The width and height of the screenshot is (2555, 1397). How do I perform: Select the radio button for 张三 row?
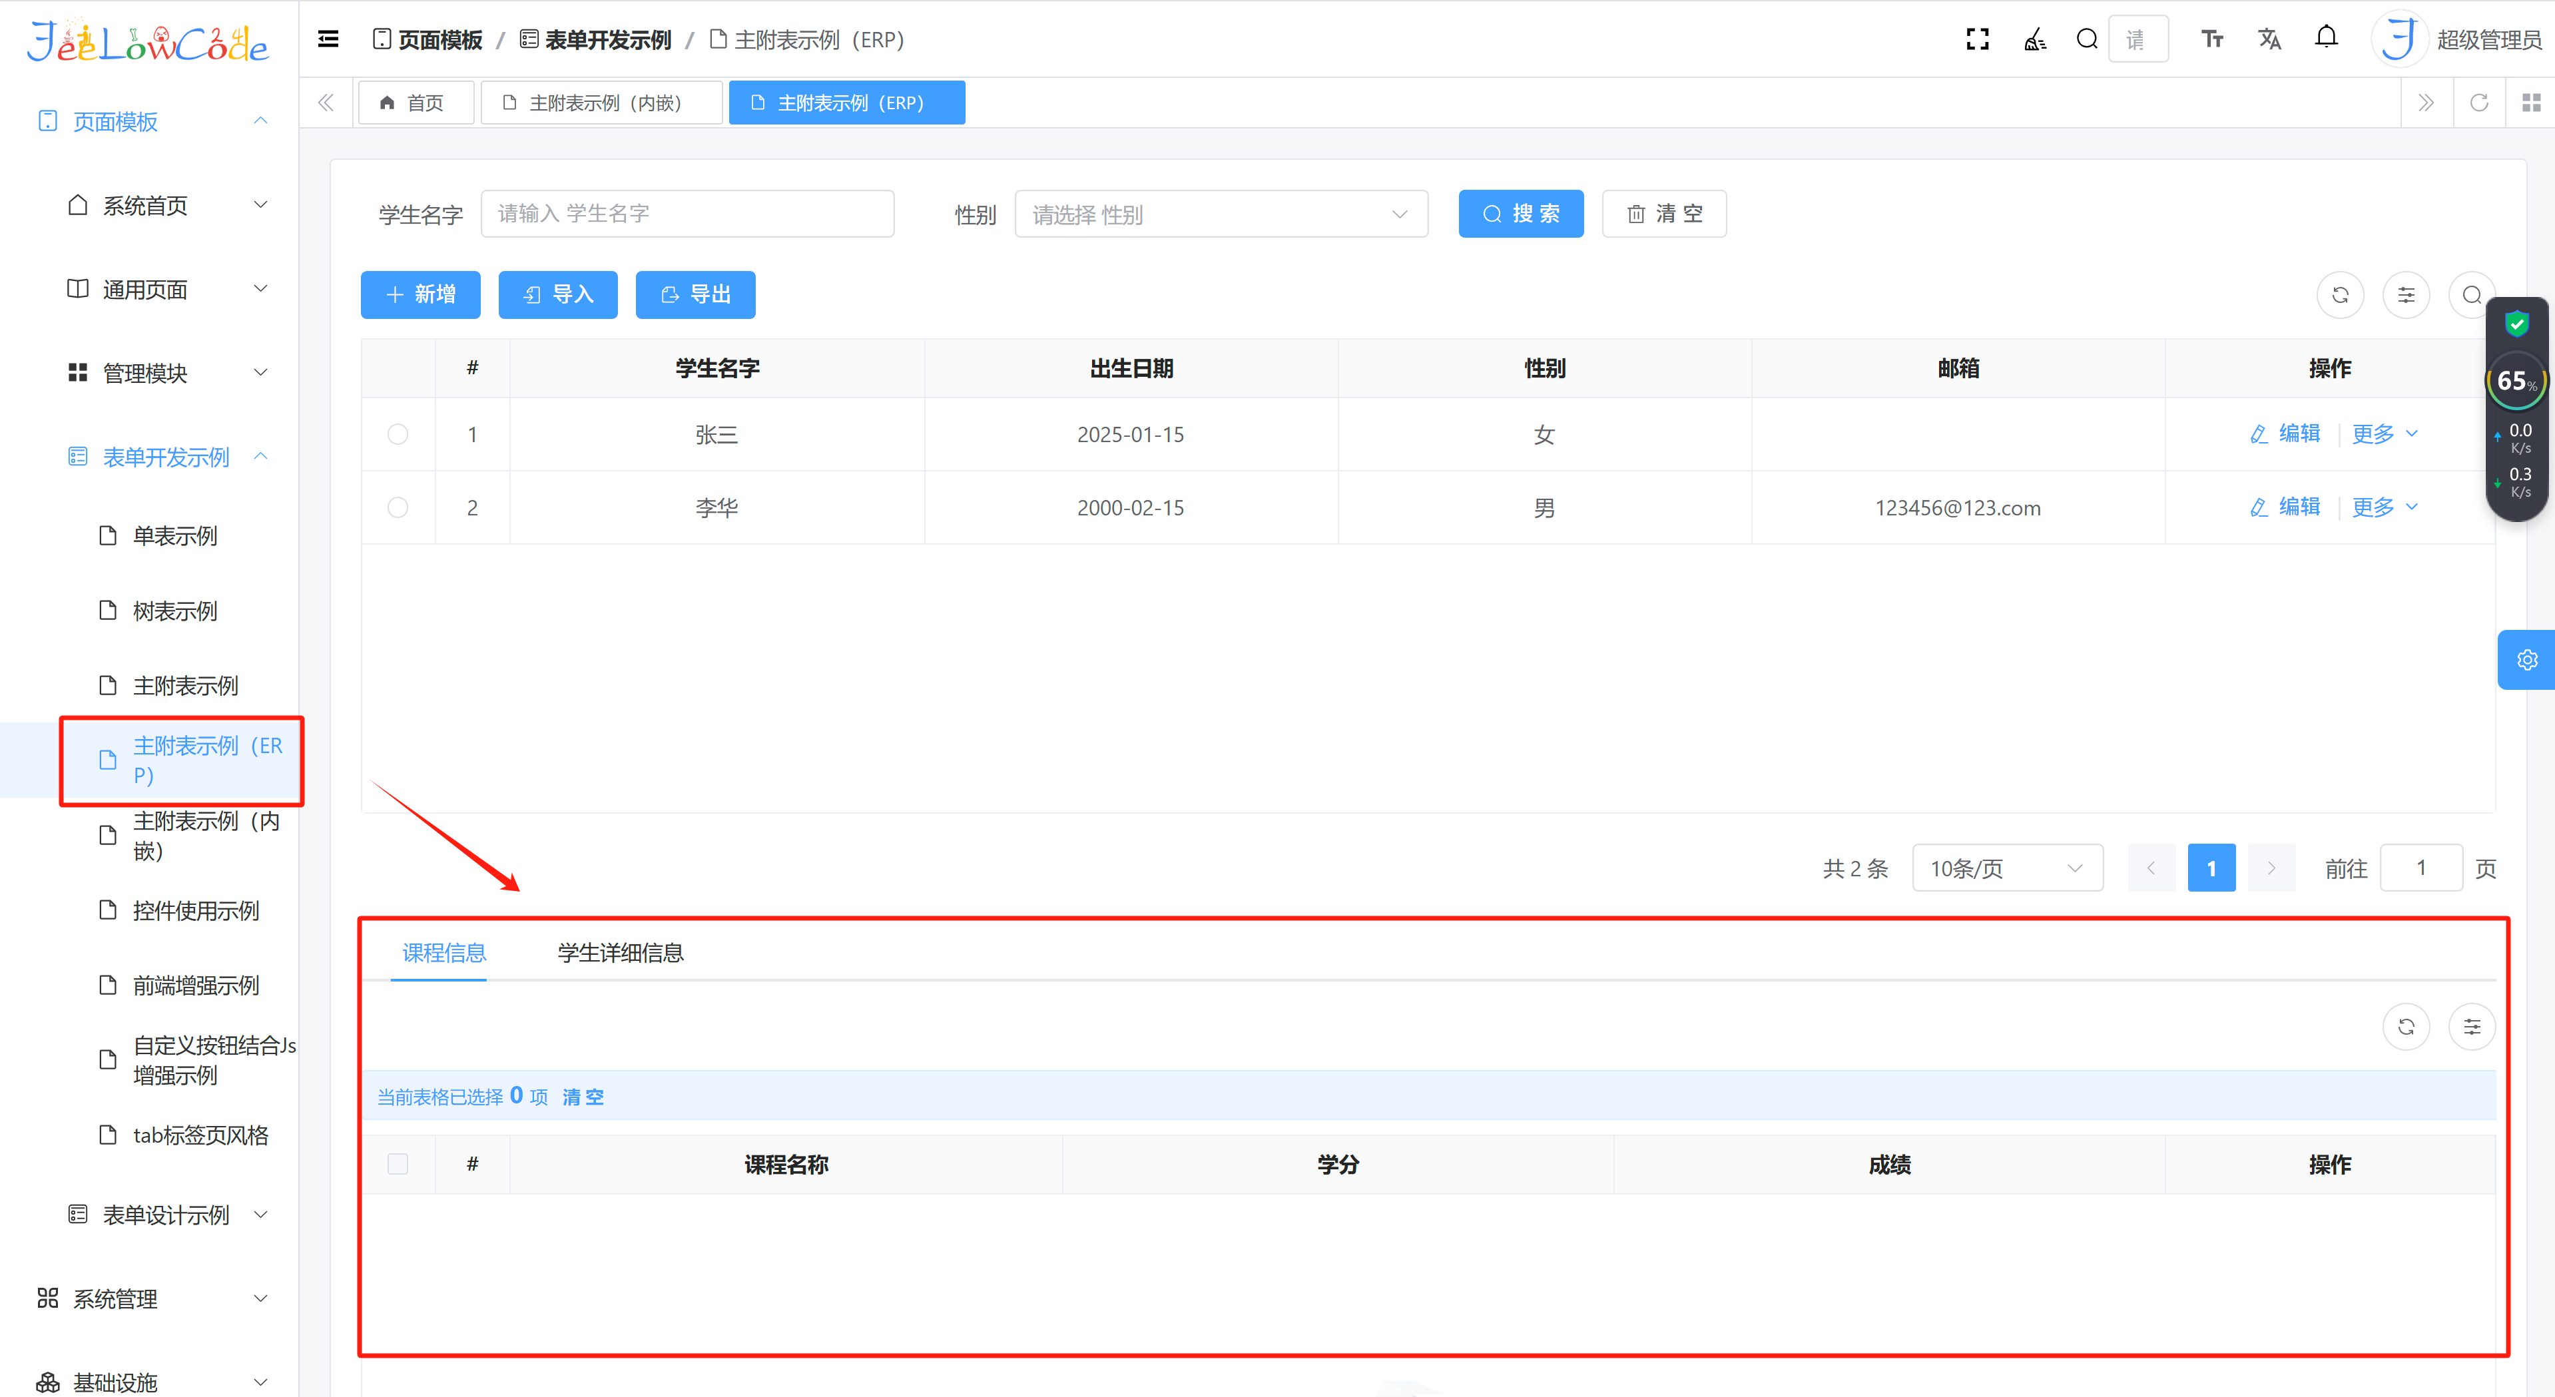398,434
